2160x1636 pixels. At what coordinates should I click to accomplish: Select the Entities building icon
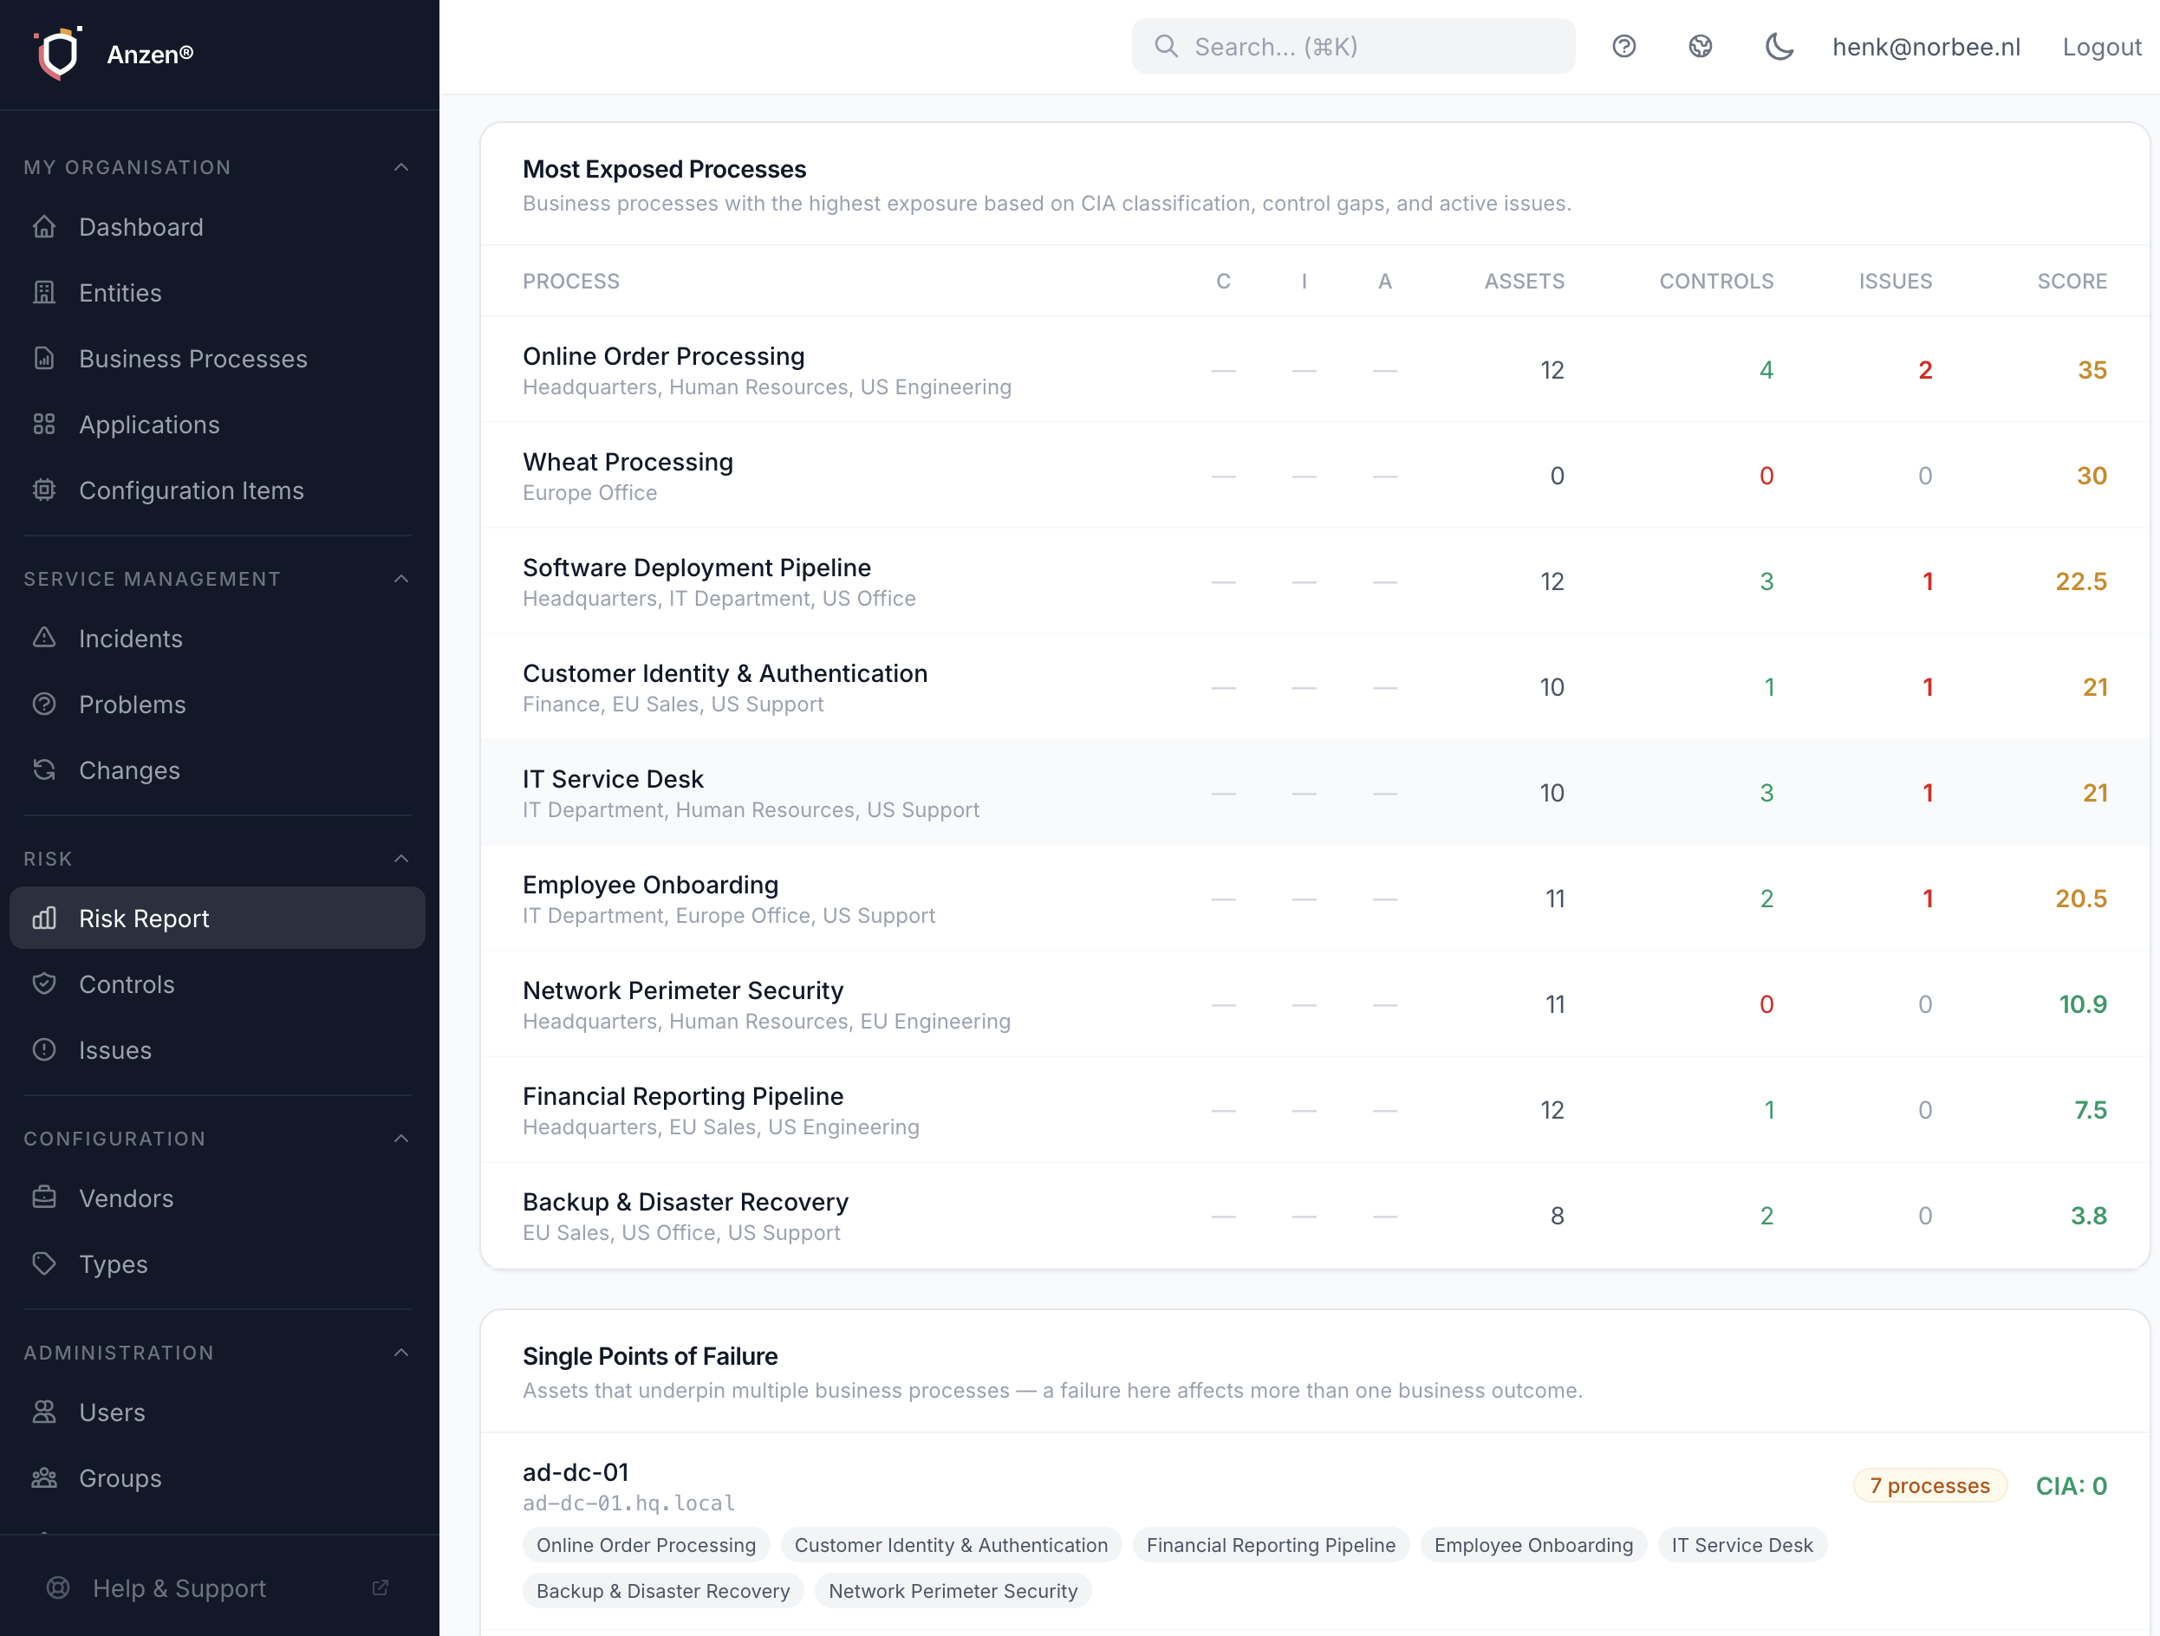click(45, 292)
